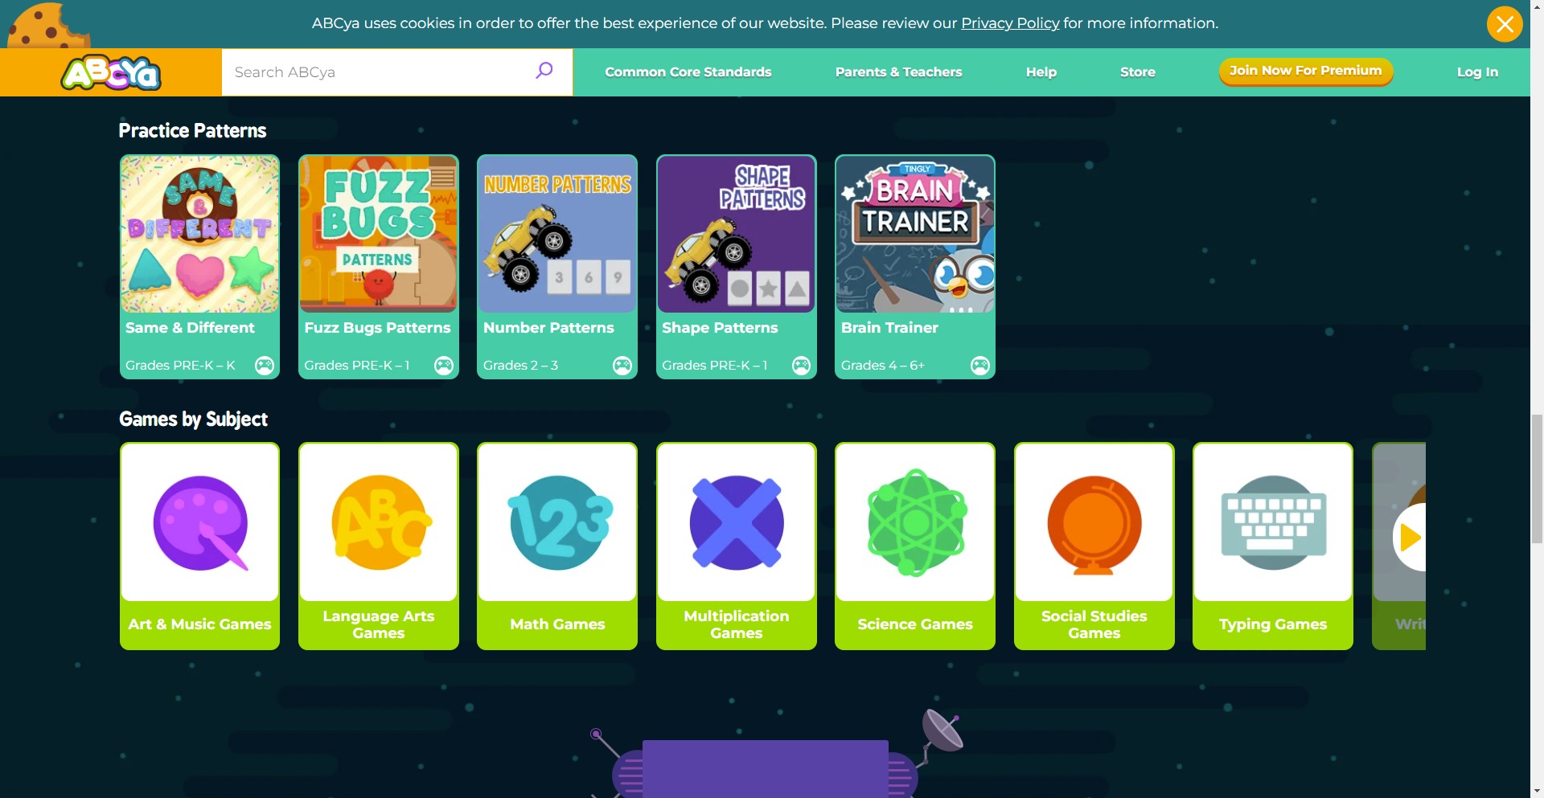
Task: Dismiss the cookie notice banner
Action: coord(1504,24)
